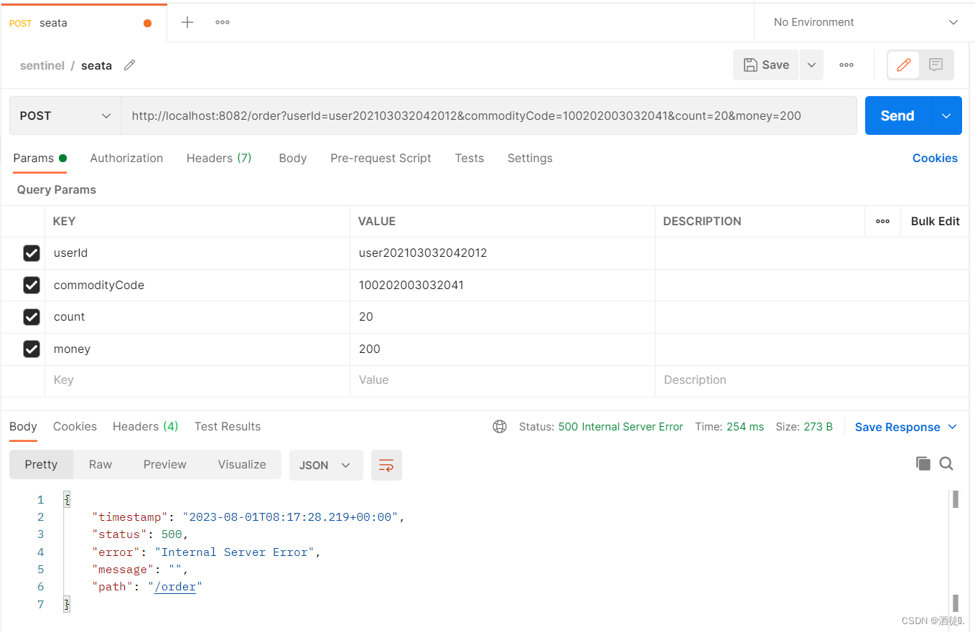Image resolution: width=975 pixels, height=632 pixels.
Task: Click the empty Key input field
Action: pyautogui.click(x=197, y=380)
